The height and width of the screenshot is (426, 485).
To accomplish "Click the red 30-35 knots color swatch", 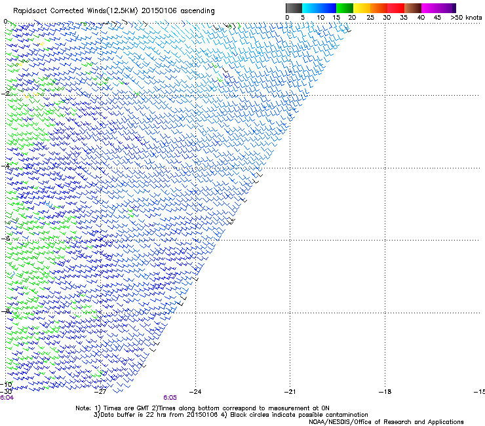I will pos(396,8).
